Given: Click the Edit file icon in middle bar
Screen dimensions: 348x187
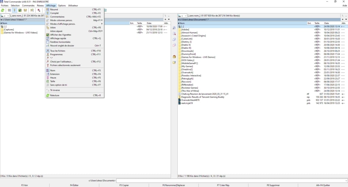Looking at the screenshot, I should [174, 33].
